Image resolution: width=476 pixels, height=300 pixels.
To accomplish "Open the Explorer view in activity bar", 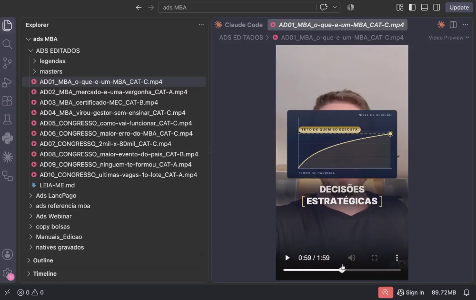I will coord(7,25).
